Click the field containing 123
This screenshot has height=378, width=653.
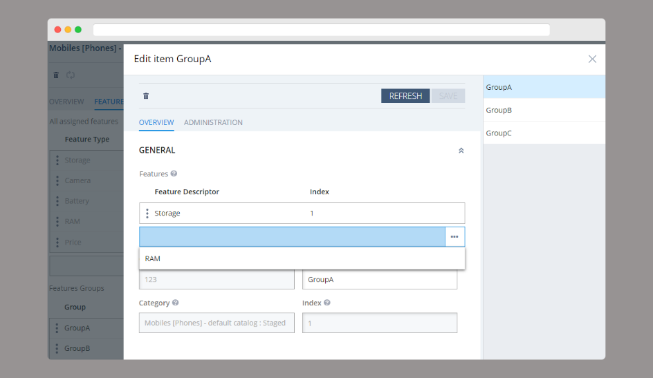pyautogui.click(x=217, y=279)
